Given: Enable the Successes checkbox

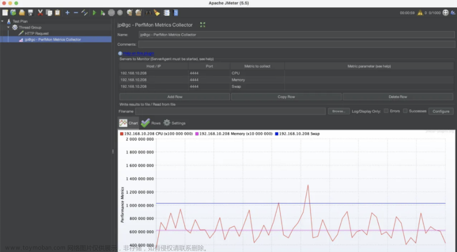Looking at the screenshot, I should coord(405,111).
